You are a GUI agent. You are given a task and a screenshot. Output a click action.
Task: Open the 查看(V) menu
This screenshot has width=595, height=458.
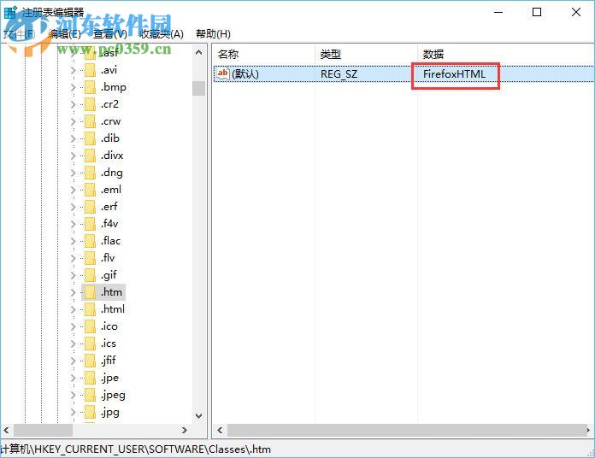click(110, 34)
